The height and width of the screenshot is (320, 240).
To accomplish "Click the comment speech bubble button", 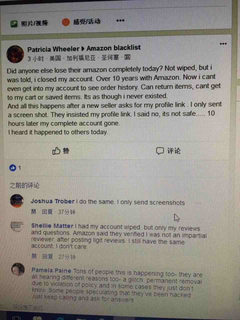I will coord(168,151).
